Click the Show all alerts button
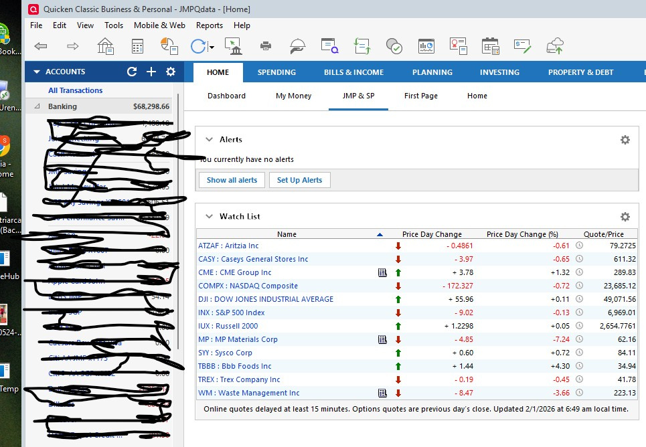Viewport: 646px width, 447px height. click(232, 180)
